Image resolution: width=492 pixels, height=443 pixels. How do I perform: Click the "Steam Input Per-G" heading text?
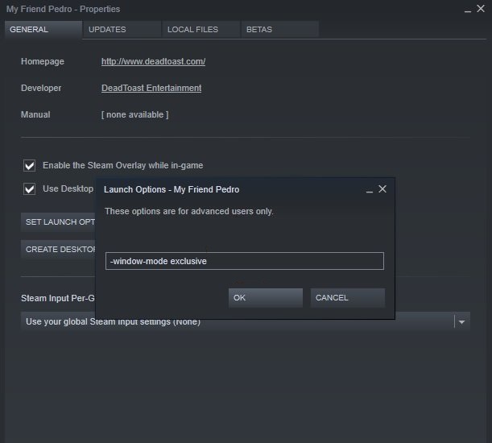tap(58, 298)
